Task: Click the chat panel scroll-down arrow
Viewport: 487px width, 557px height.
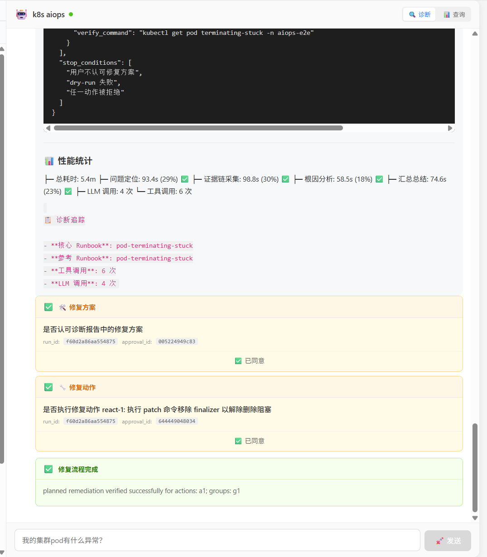Action: (475, 518)
